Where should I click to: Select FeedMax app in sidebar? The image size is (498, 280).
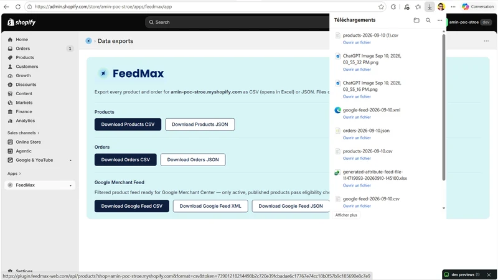coord(40,185)
